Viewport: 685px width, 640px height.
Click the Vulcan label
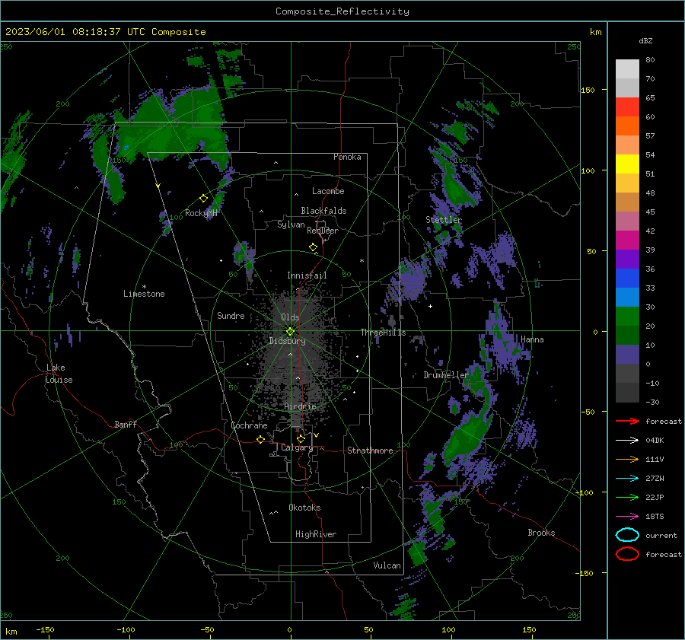click(x=387, y=565)
